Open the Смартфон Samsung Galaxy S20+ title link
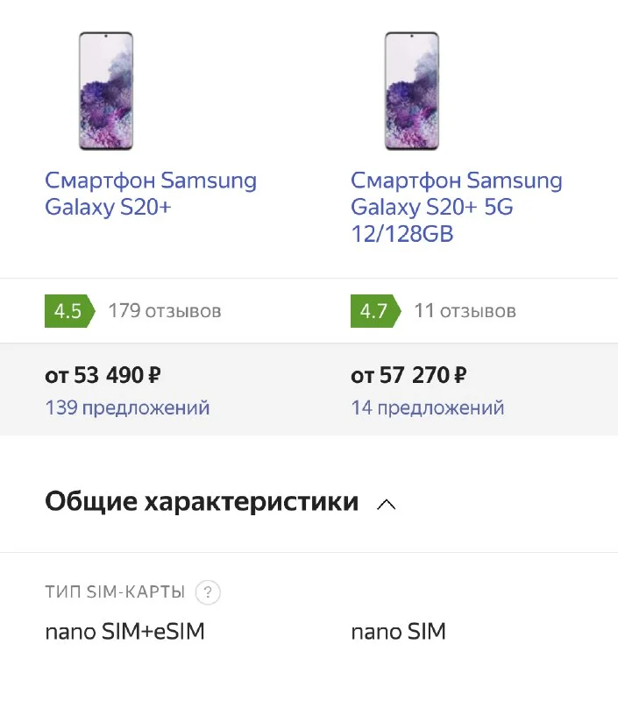 click(x=150, y=195)
